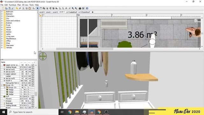Viewport: 204px width, 115px height.
Task: Activate the Pan hand tool
Action: 41,8
